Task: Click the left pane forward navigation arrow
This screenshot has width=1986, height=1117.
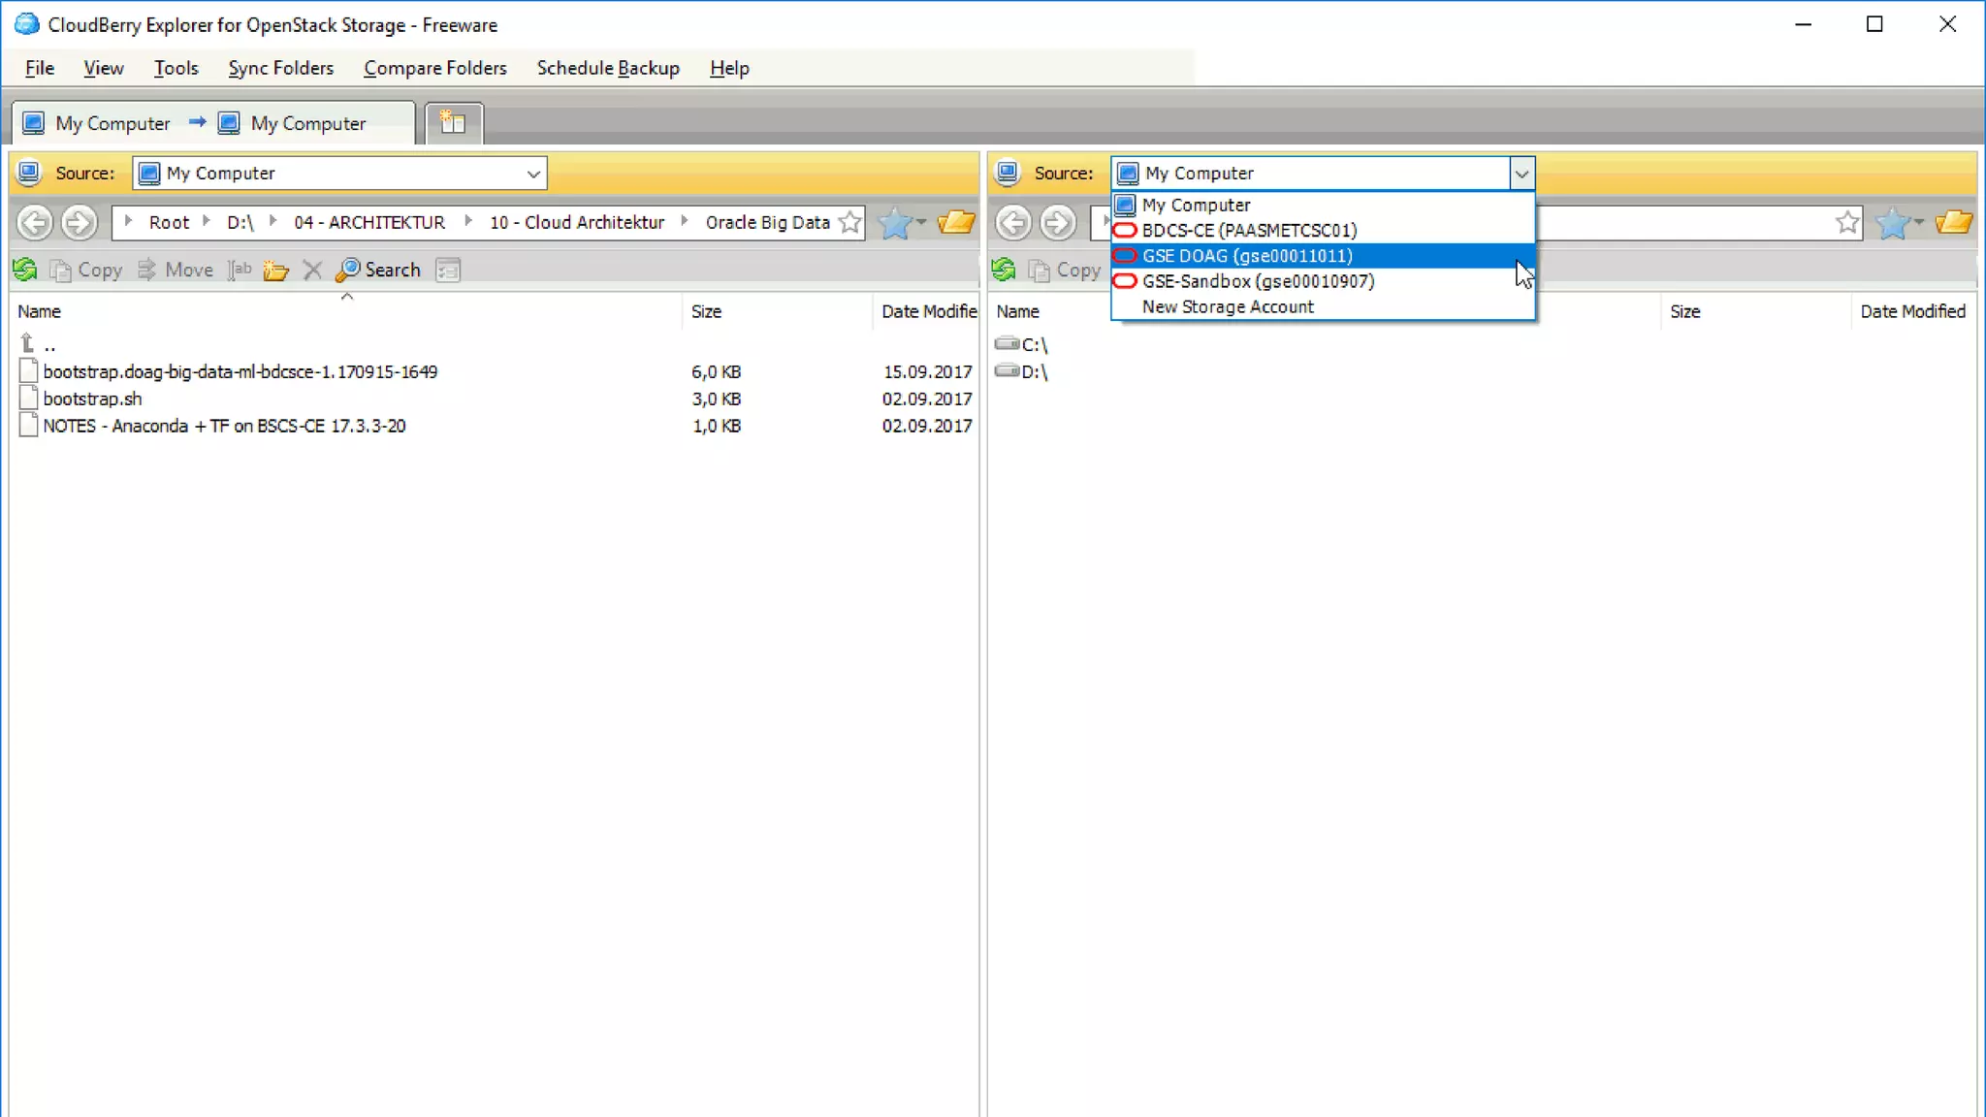Action: (x=80, y=223)
